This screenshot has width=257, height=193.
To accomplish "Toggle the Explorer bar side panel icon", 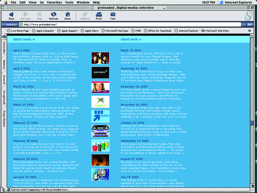I will [x=4, y=37].
